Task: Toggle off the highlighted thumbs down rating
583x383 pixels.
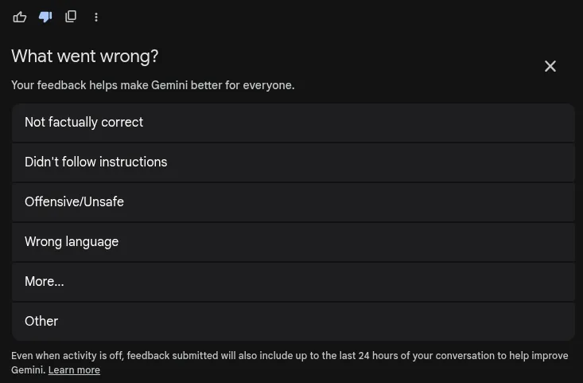Action: 45,17
